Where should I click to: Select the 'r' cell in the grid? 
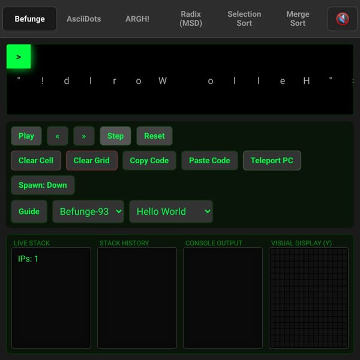pos(115,80)
